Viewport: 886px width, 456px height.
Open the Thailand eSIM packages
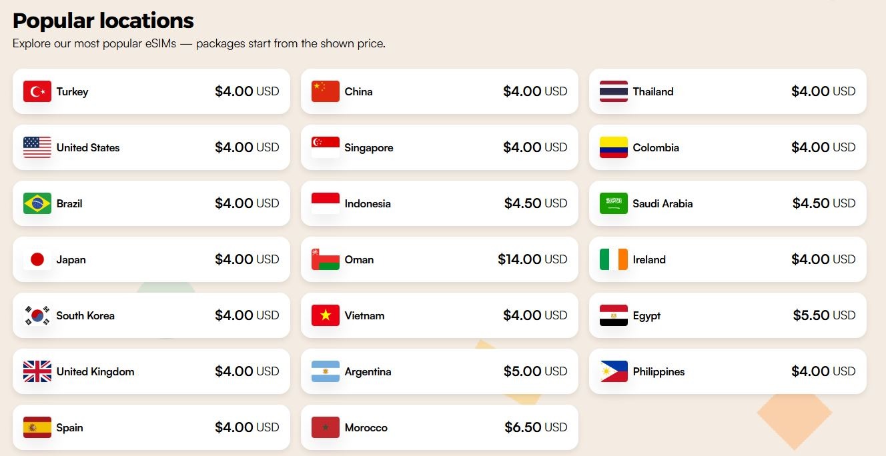727,91
